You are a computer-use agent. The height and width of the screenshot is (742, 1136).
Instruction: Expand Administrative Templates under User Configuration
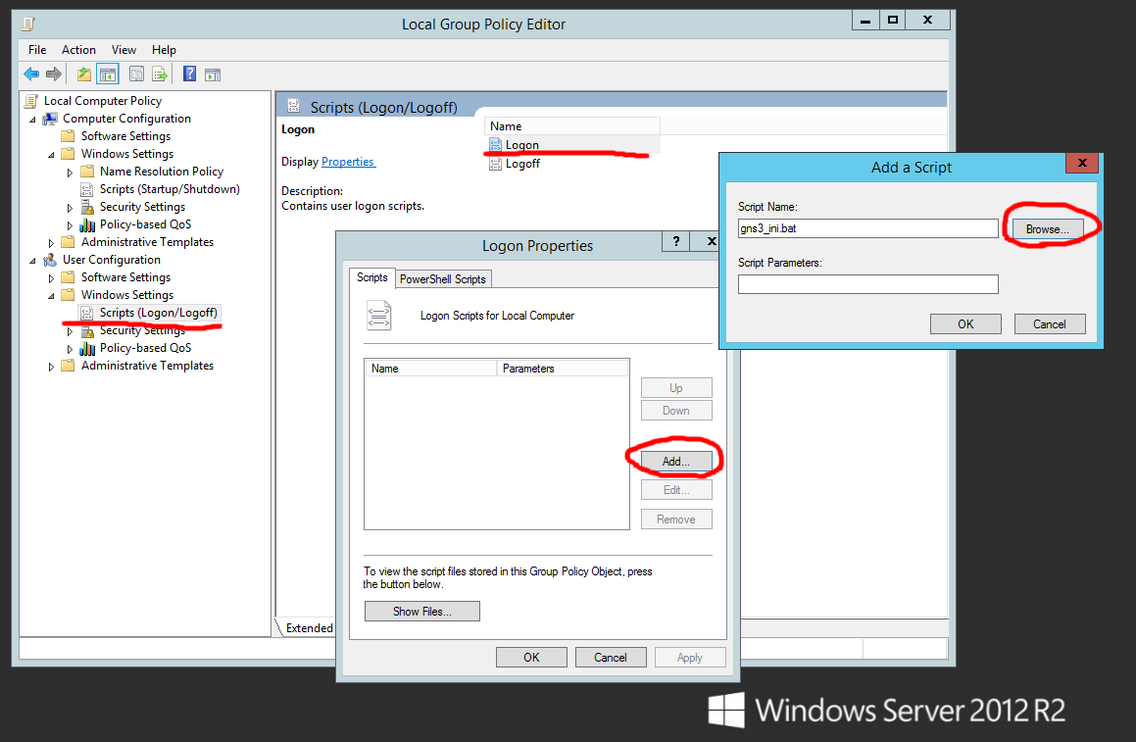click(x=50, y=366)
